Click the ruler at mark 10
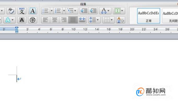 pyautogui.click(x=73, y=29)
